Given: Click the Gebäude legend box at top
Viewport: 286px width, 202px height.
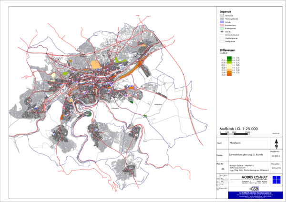Looking at the screenshot, I should coord(223,15).
